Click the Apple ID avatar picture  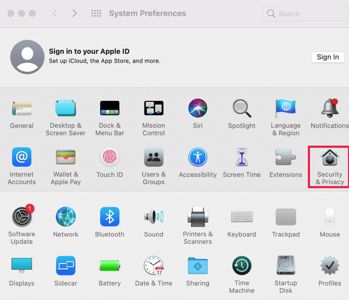[x=27, y=57]
